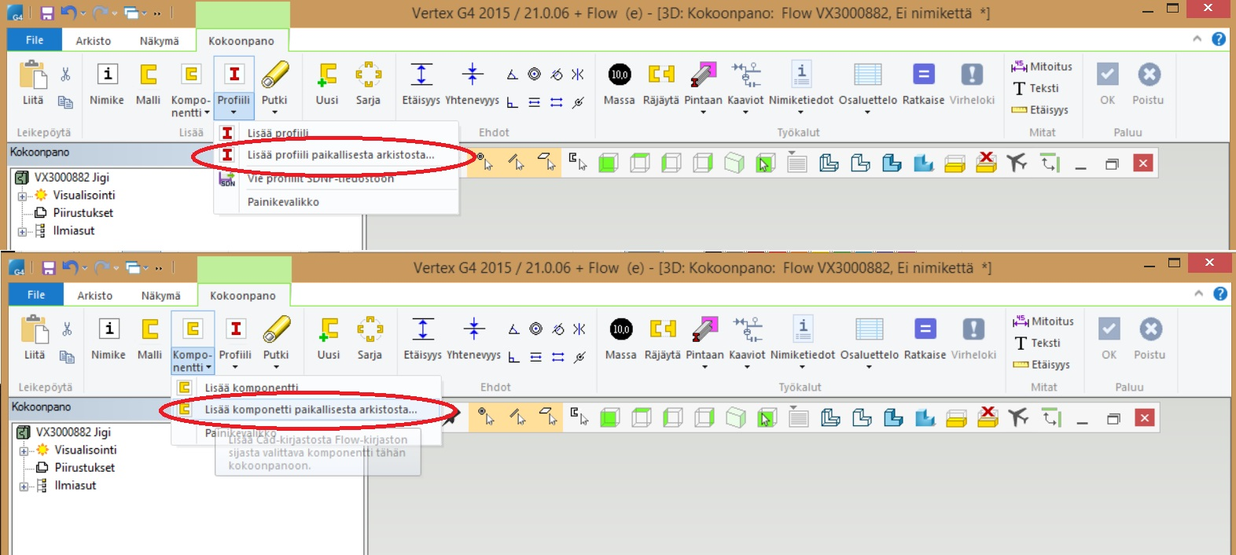Switch to the Arkisto tab in upper window
1236x555 pixels.
(x=93, y=41)
